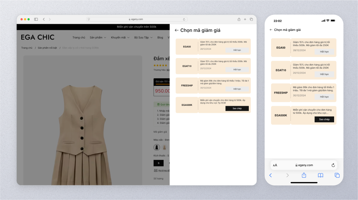Viewport: 358px width, 200px height.
Task: Open a new tab with plus icon
Action: (245, 19)
